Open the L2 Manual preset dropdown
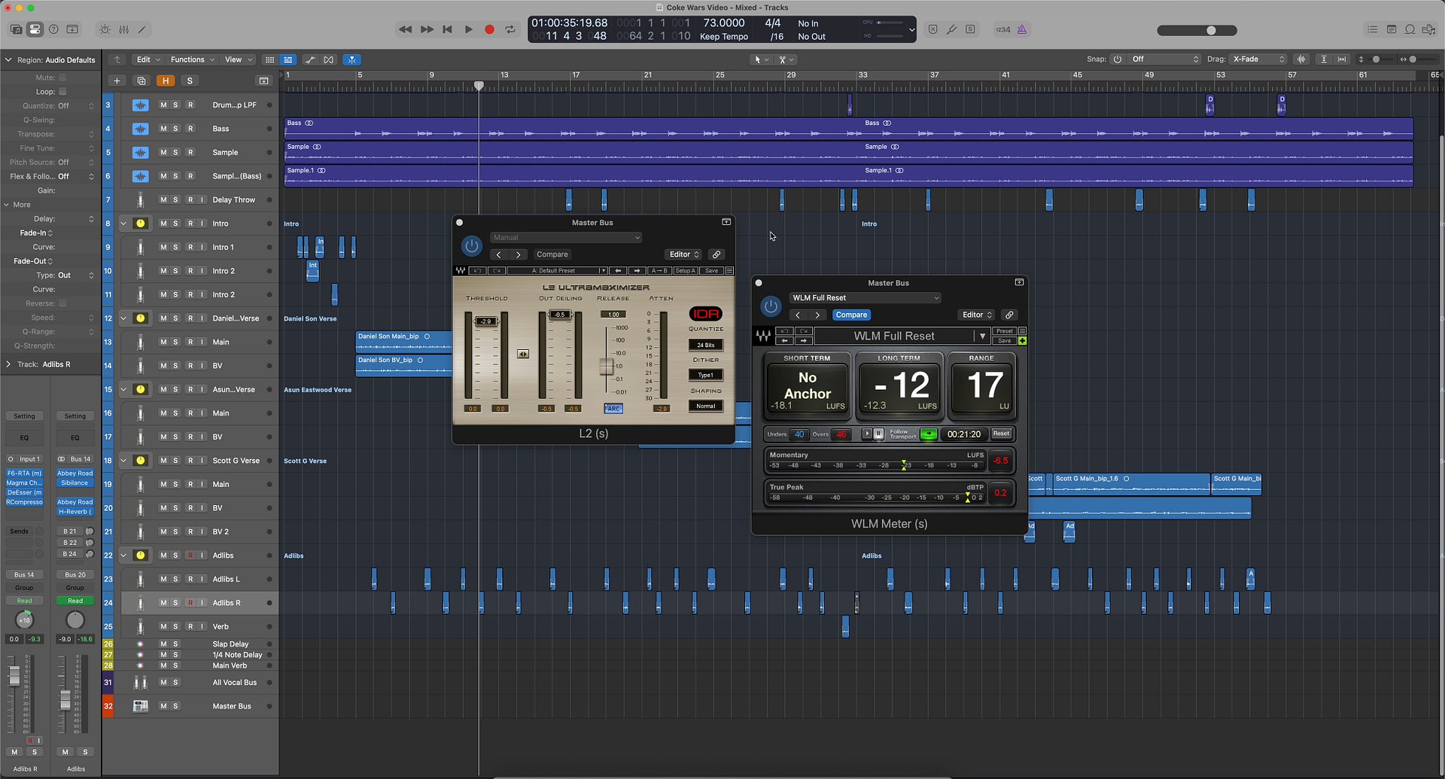Screen dimensions: 1445x779 (566, 237)
